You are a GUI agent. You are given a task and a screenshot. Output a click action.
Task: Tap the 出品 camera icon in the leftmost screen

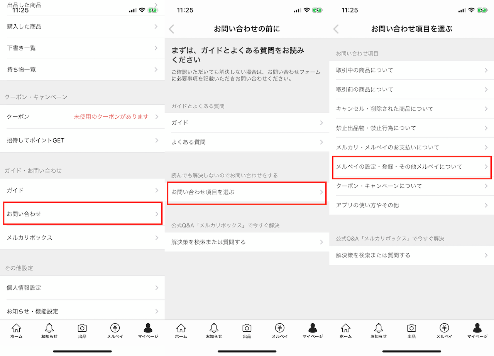click(82, 330)
